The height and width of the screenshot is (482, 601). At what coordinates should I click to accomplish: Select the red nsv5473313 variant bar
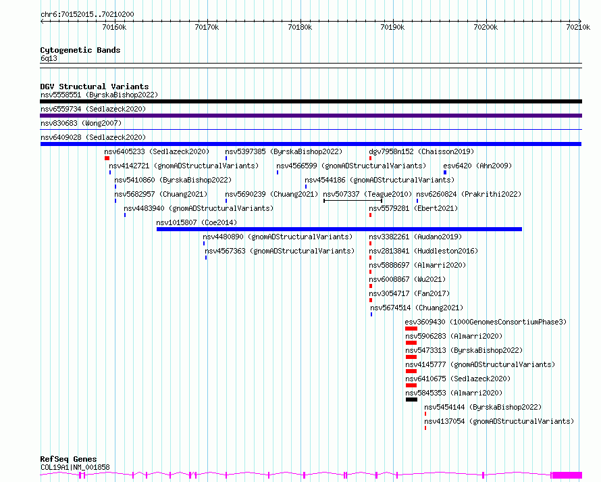click(411, 357)
